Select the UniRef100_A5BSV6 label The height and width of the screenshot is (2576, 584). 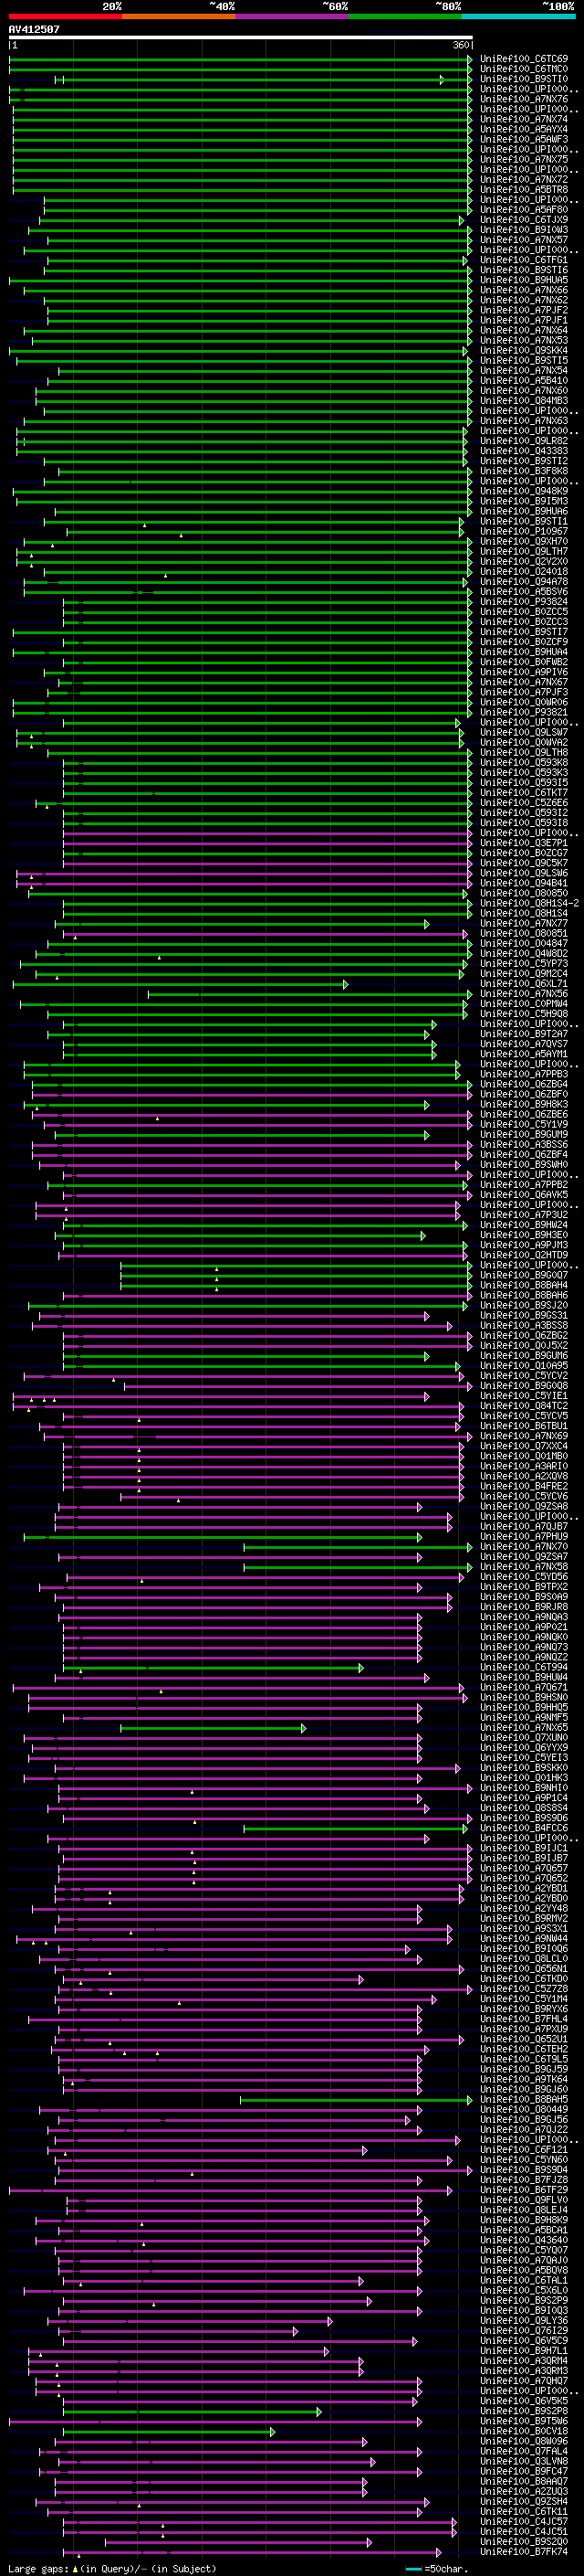pos(524,591)
